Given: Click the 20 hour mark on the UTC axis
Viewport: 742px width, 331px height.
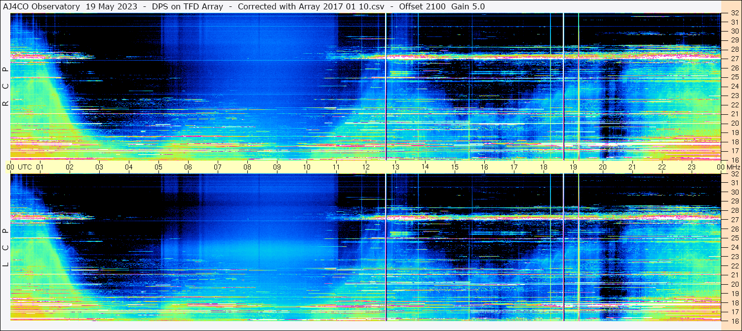Looking at the screenshot, I should (603, 167).
